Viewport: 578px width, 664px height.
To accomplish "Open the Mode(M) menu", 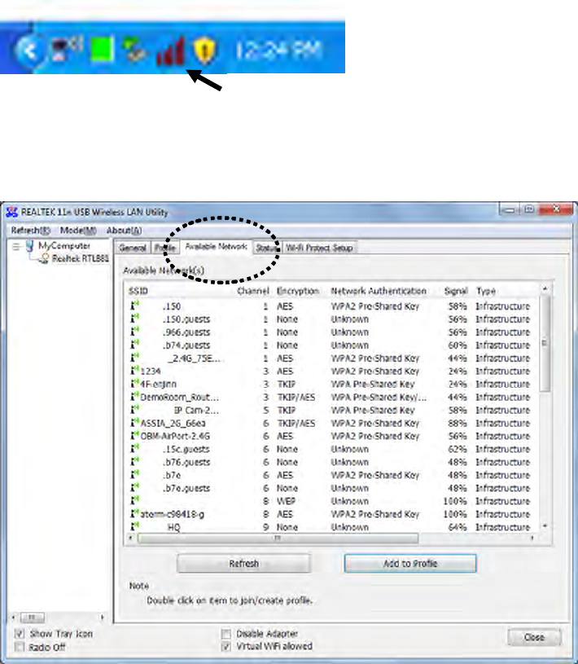I will pos(78,231).
